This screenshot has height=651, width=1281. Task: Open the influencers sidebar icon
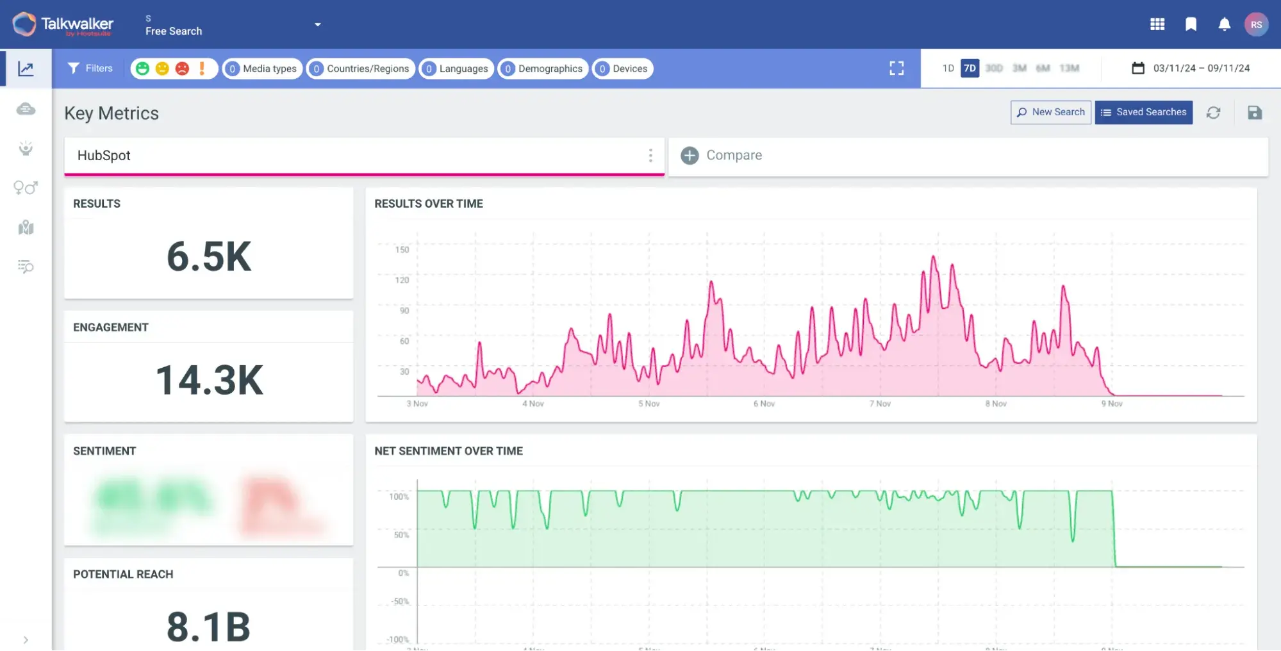click(26, 149)
